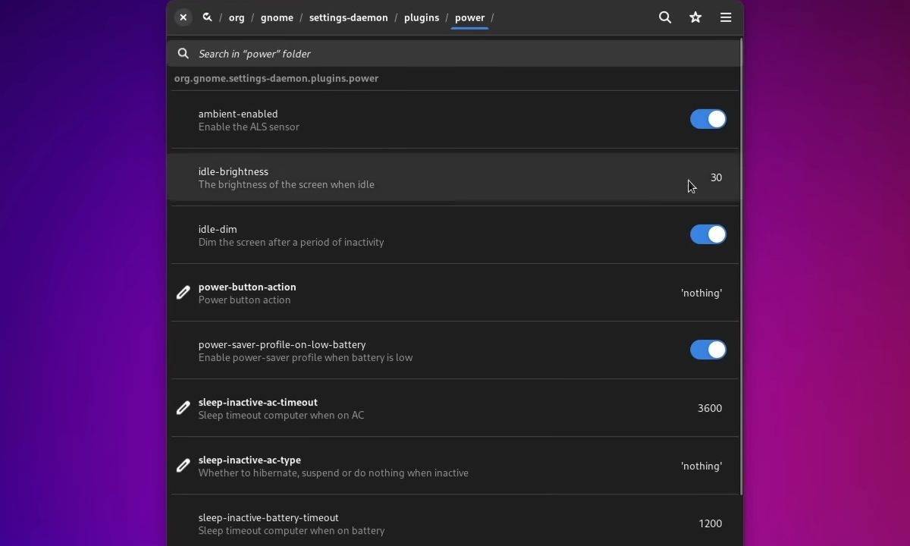
Task: Disable the ambient-enabled switch
Action: click(x=708, y=119)
